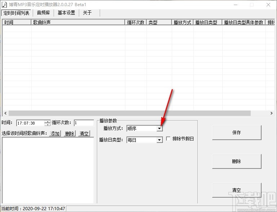This screenshot has width=277, height=212.
Task: Click the 循环次数 input field
Action: coord(84,123)
